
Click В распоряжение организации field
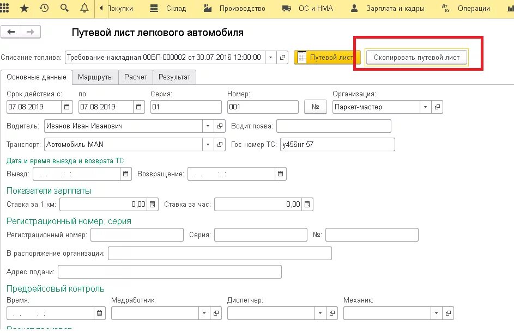(x=220, y=254)
